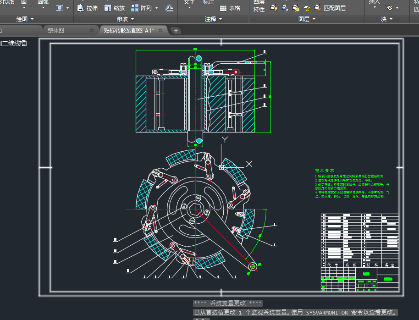Expand the Block (块) panel
Viewport: 419px width, 320px height.
pyautogui.click(x=386, y=19)
